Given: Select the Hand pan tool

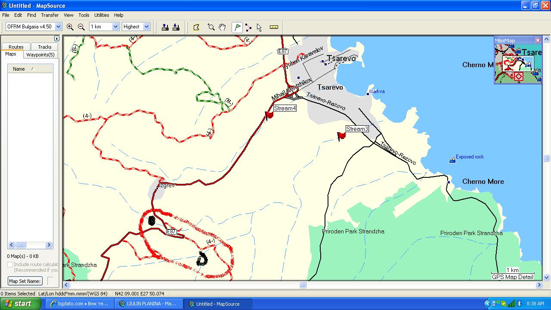Looking at the screenshot, I should pos(222,27).
